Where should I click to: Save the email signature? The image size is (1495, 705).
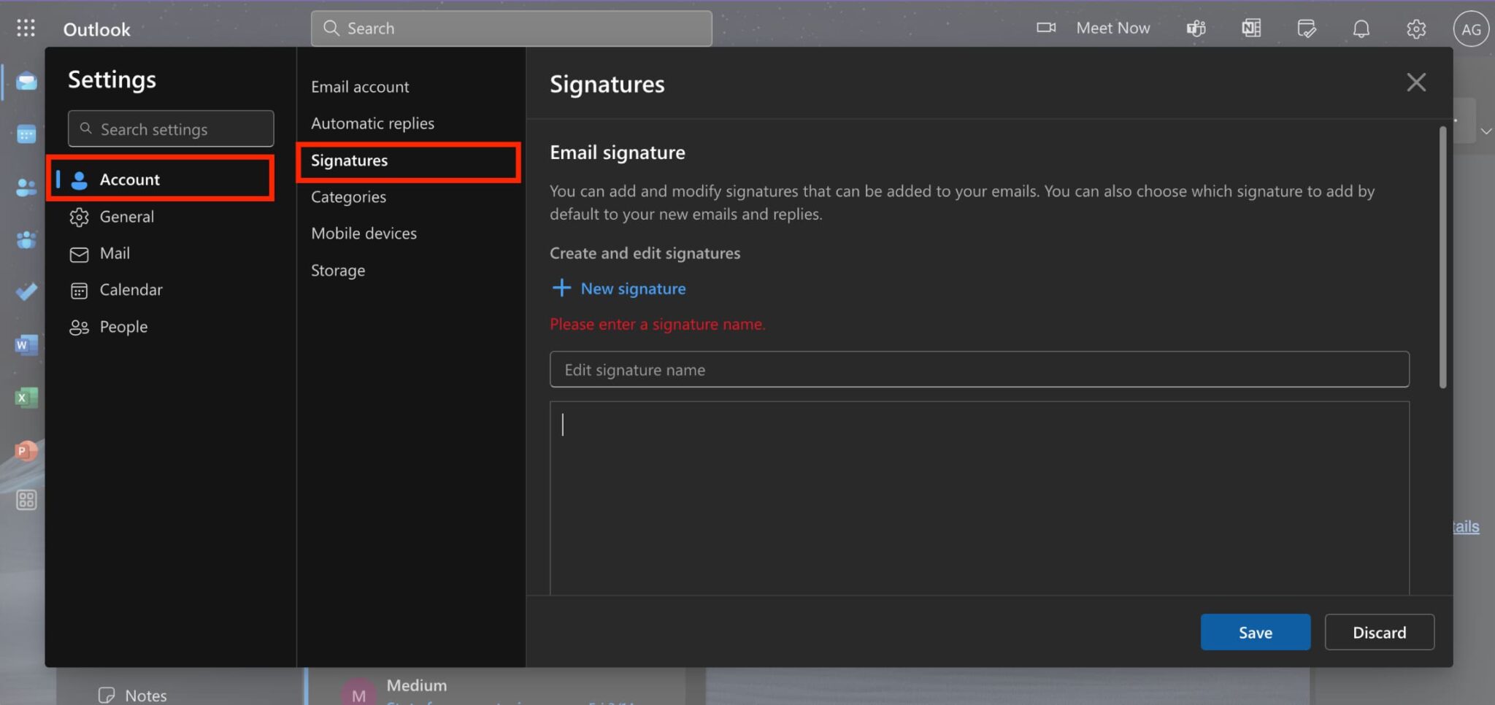(x=1255, y=632)
